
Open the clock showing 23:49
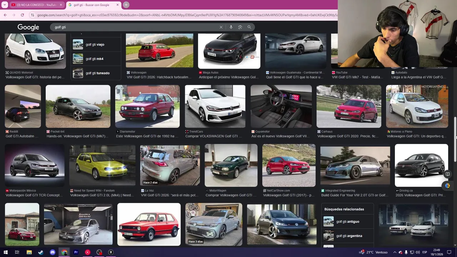point(437,252)
